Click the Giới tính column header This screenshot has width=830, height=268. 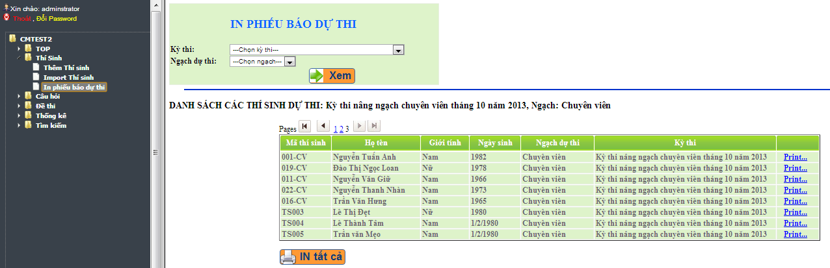click(444, 143)
